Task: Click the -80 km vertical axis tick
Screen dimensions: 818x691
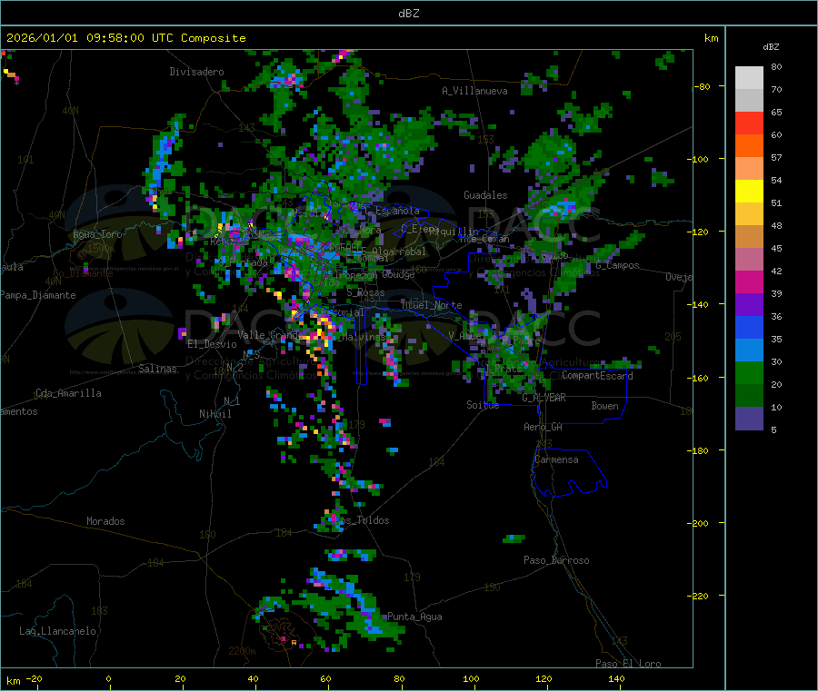Action: [x=702, y=86]
